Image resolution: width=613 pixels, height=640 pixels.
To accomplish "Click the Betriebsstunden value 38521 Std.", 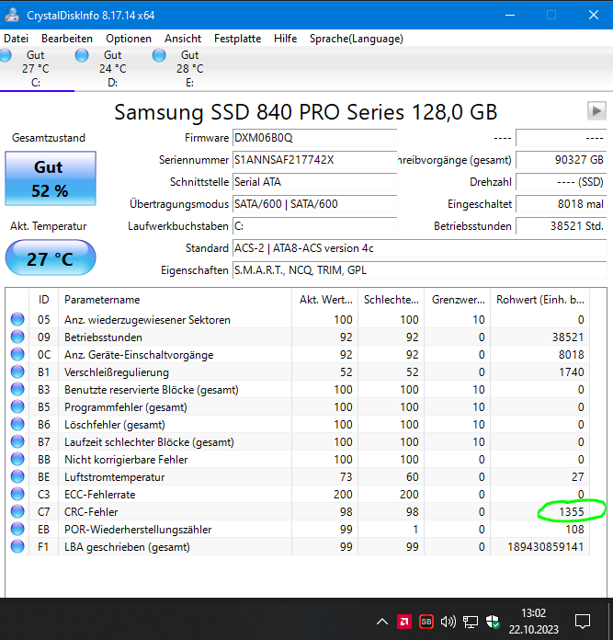I will [562, 226].
